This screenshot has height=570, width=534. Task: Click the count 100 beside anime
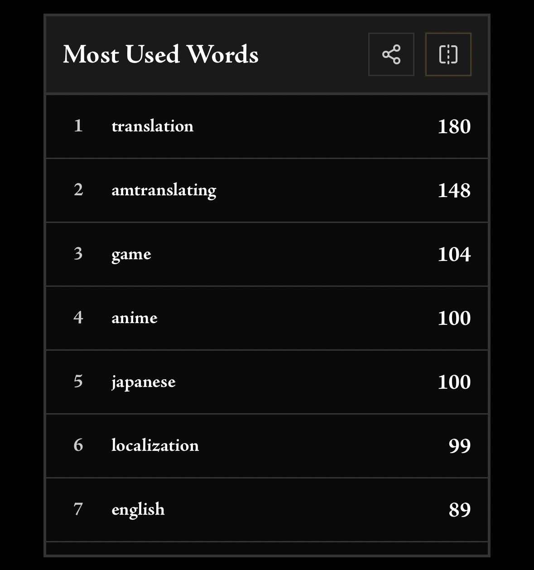coord(454,318)
